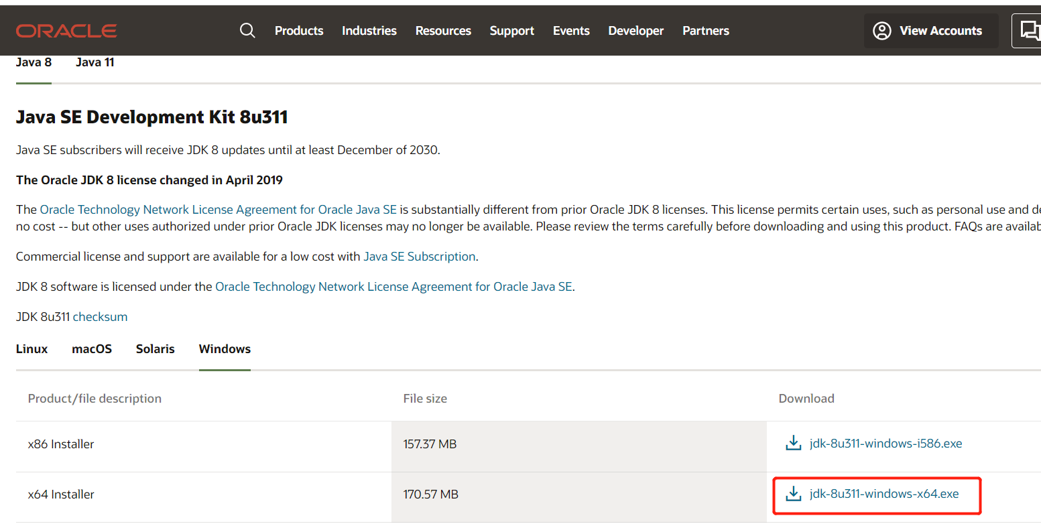Open the JDK 8u311 checksum link
The height and width of the screenshot is (528, 1041).
coord(100,317)
